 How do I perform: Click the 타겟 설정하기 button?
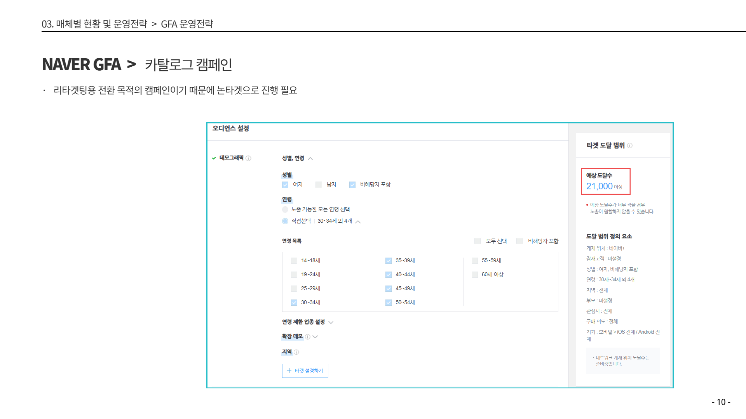click(305, 371)
